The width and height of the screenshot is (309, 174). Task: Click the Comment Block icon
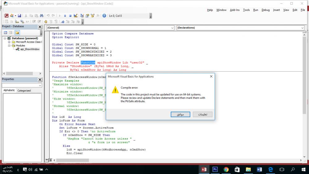coord(51,21)
